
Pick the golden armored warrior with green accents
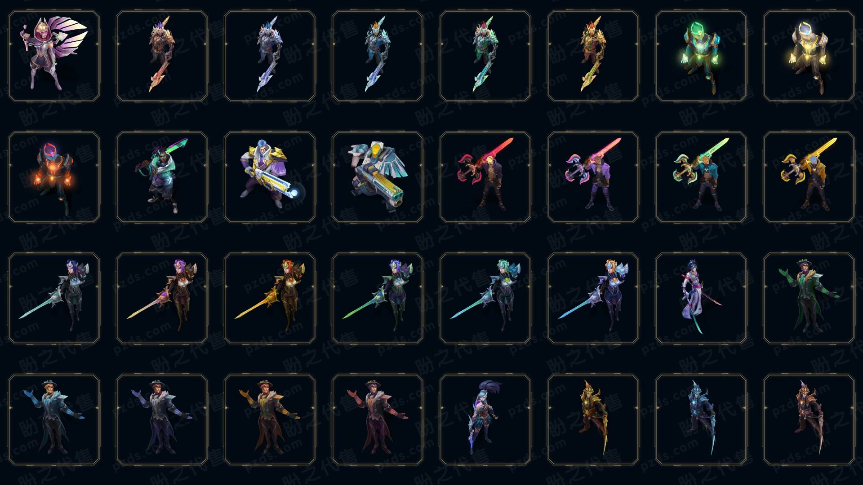[x=593, y=419]
